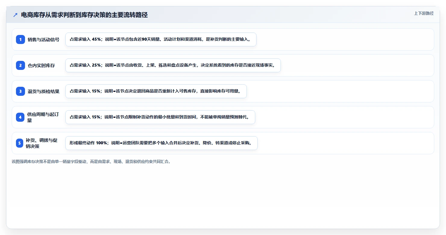This screenshot has width=446, height=235.
Task: Click the description box mentioning 最小批量和到货时间
Action: point(160,117)
